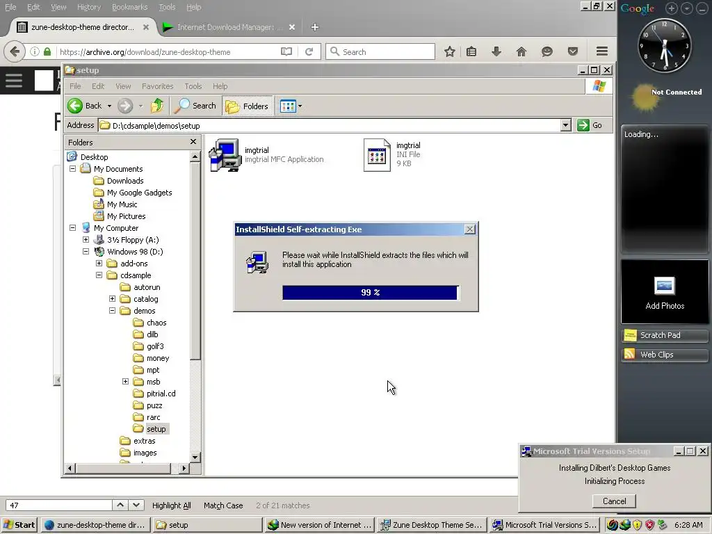
Task: Click the Firefox reload page icon
Action: [309, 51]
